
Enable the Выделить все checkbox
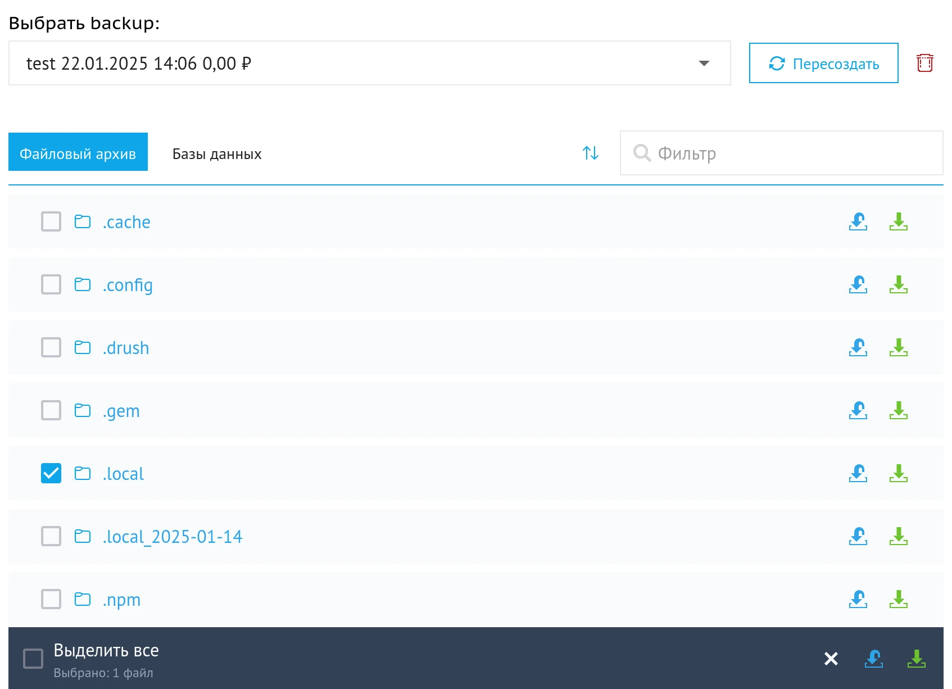[33, 659]
